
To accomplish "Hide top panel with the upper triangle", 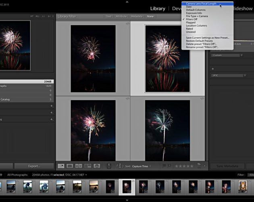I will pos(127,2).
